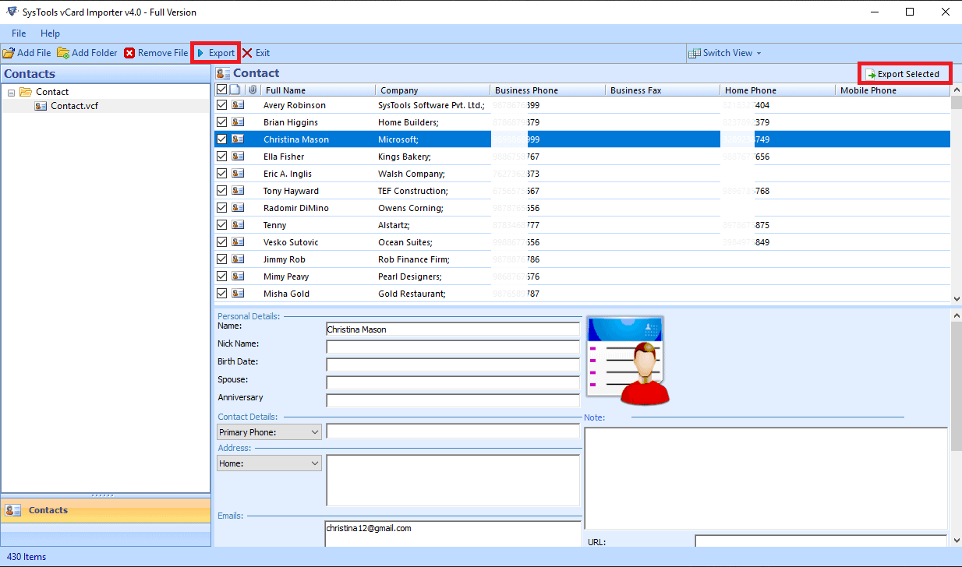Uncheck the Christina Mason checkbox
The width and height of the screenshot is (962, 567).
tap(221, 139)
